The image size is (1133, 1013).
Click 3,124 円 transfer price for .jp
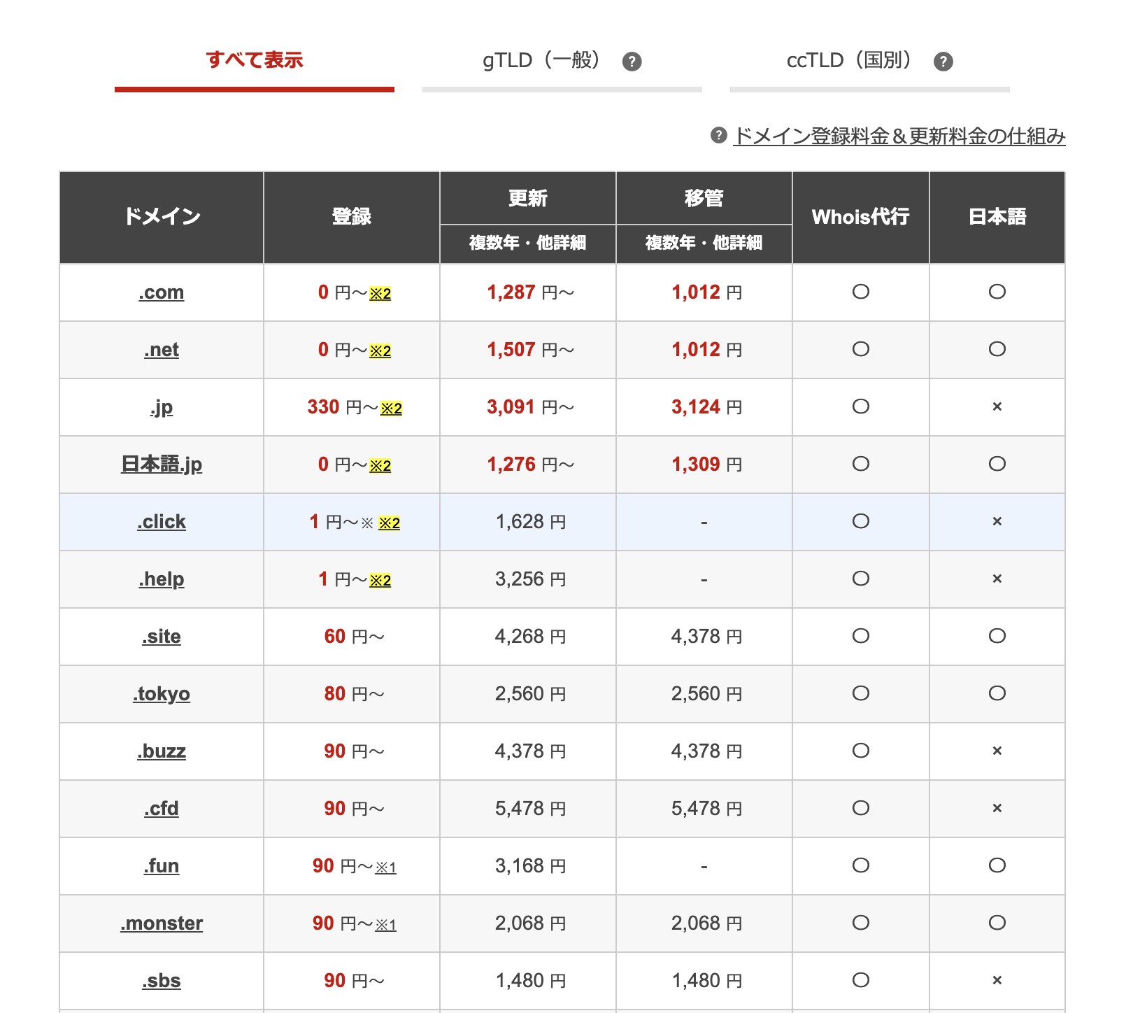tap(707, 407)
